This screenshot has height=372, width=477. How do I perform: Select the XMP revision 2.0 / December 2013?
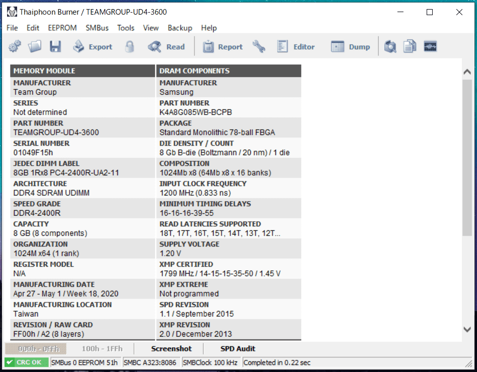tap(195, 334)
